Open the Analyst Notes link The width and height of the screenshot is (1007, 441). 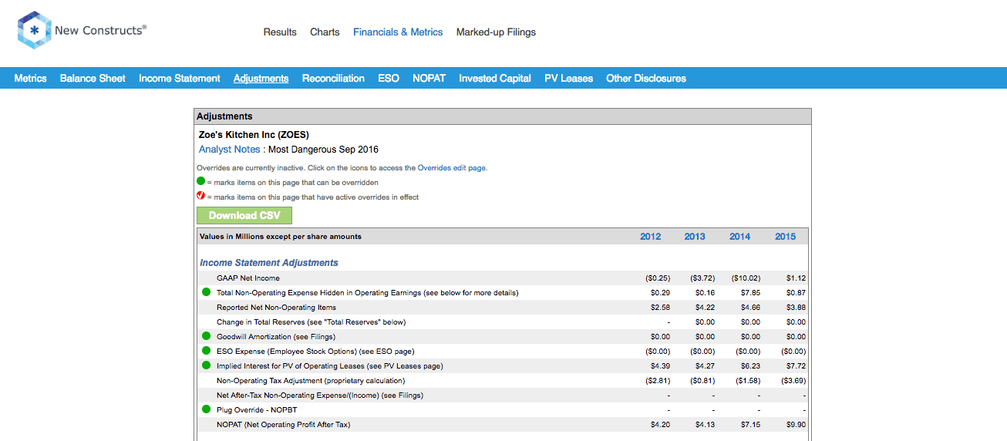230,150
